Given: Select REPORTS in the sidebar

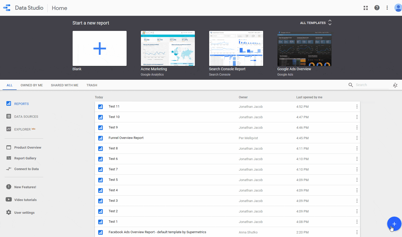Looking at the screenshot, I should point(21,104).
